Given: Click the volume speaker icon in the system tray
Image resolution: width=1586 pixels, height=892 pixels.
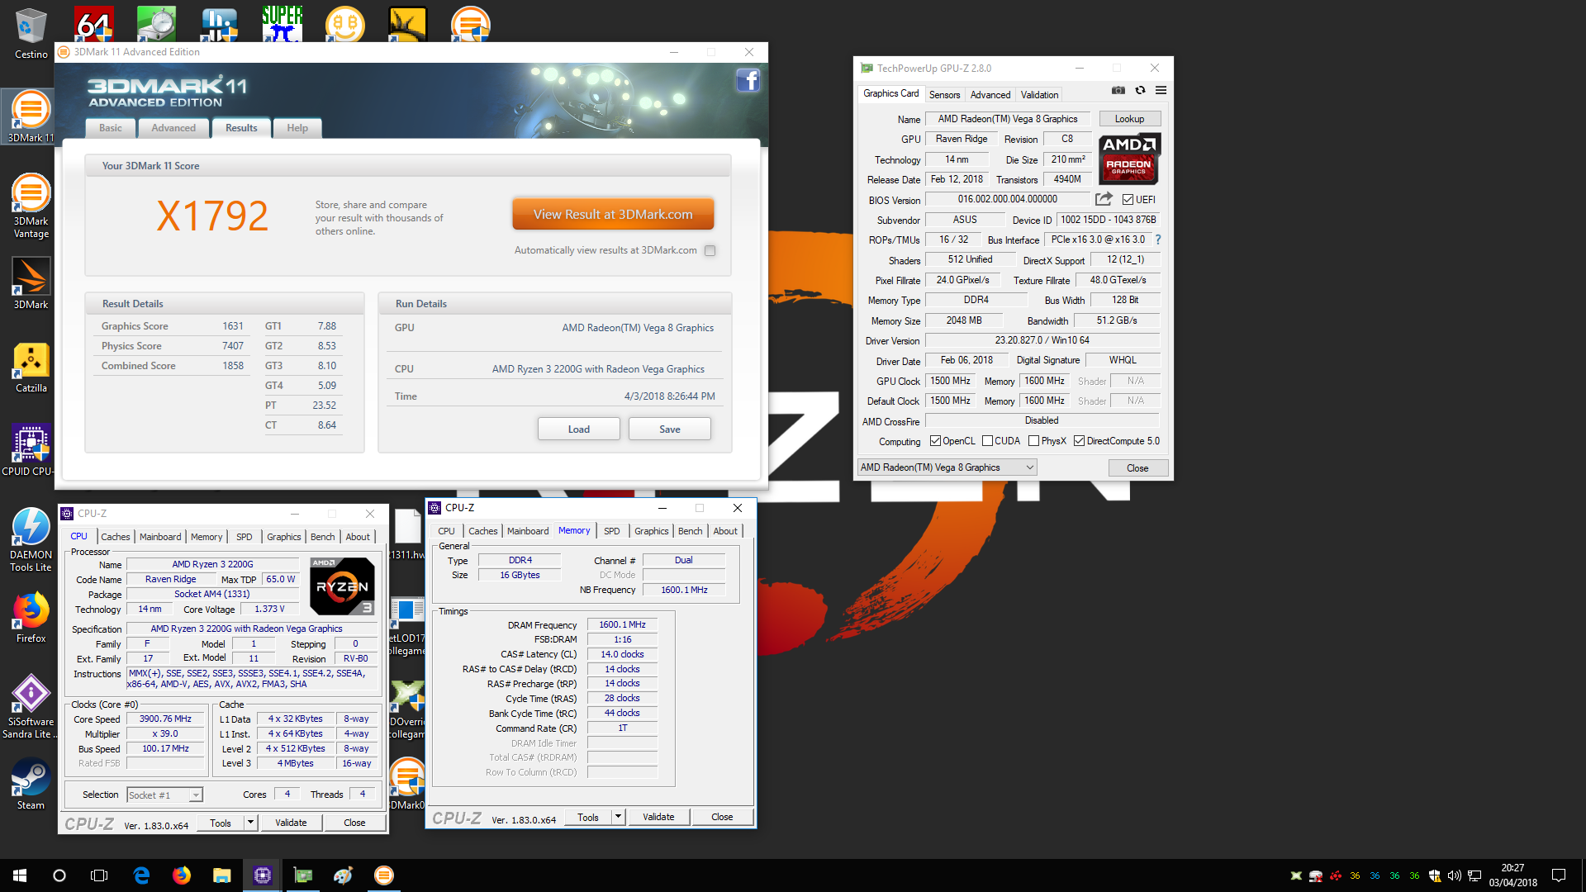Looking at the screenshot, I should point(1454,875).
